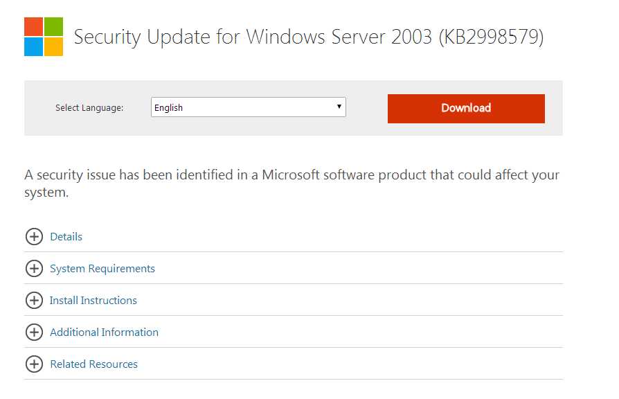Click the red square of the Microsoft logo

pyautogui.click(x=33, y=26)
